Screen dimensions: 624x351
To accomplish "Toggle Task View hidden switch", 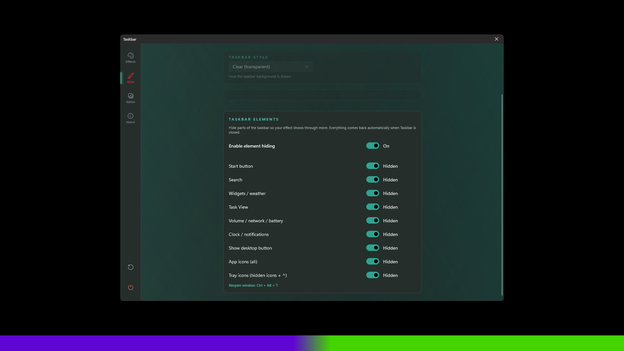I will pyautogui.click(x=372, y=207).
